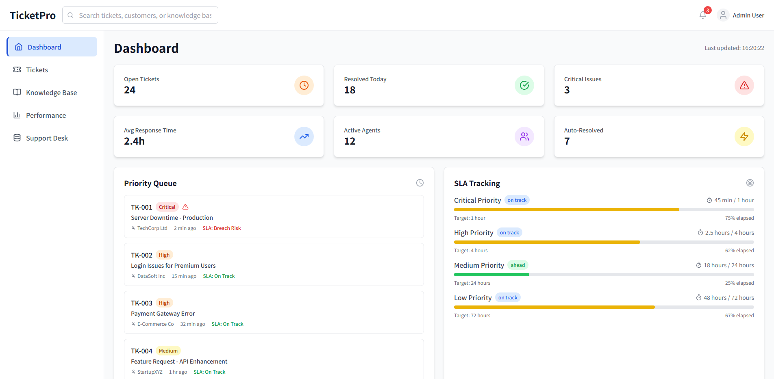
Task: Toggle the 'ahead' badge for Medium Priority
Action: pyautogui.click(x=517, y=265)
